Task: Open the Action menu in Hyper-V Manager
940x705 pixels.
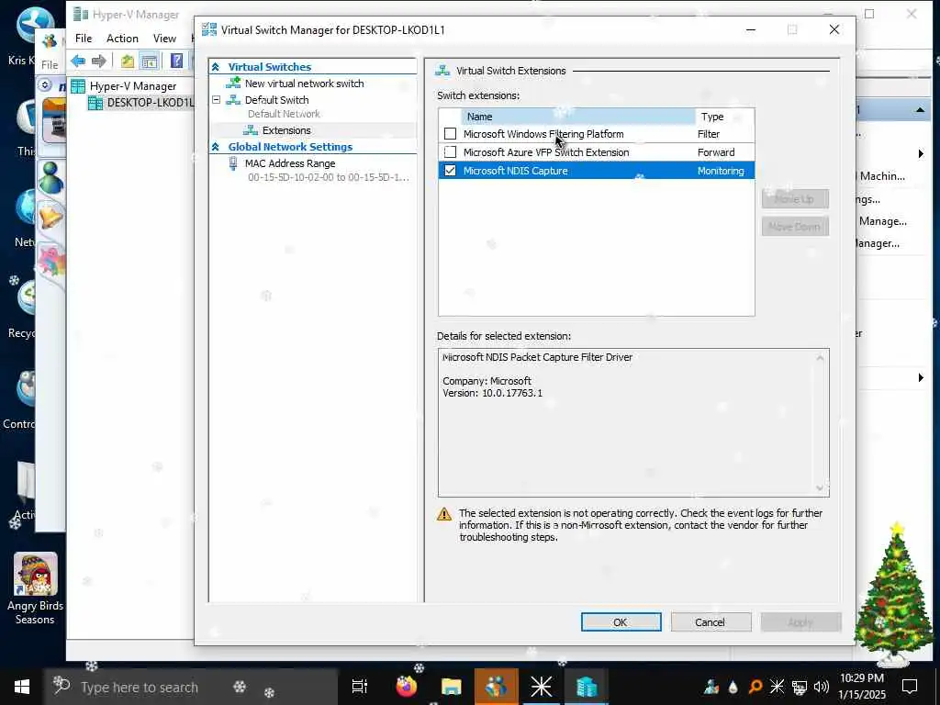Action: coord(122,38)
